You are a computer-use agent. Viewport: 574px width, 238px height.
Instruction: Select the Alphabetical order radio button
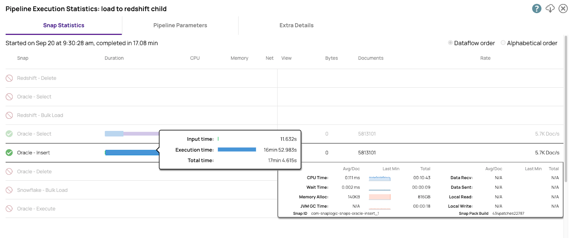(503, 43)
